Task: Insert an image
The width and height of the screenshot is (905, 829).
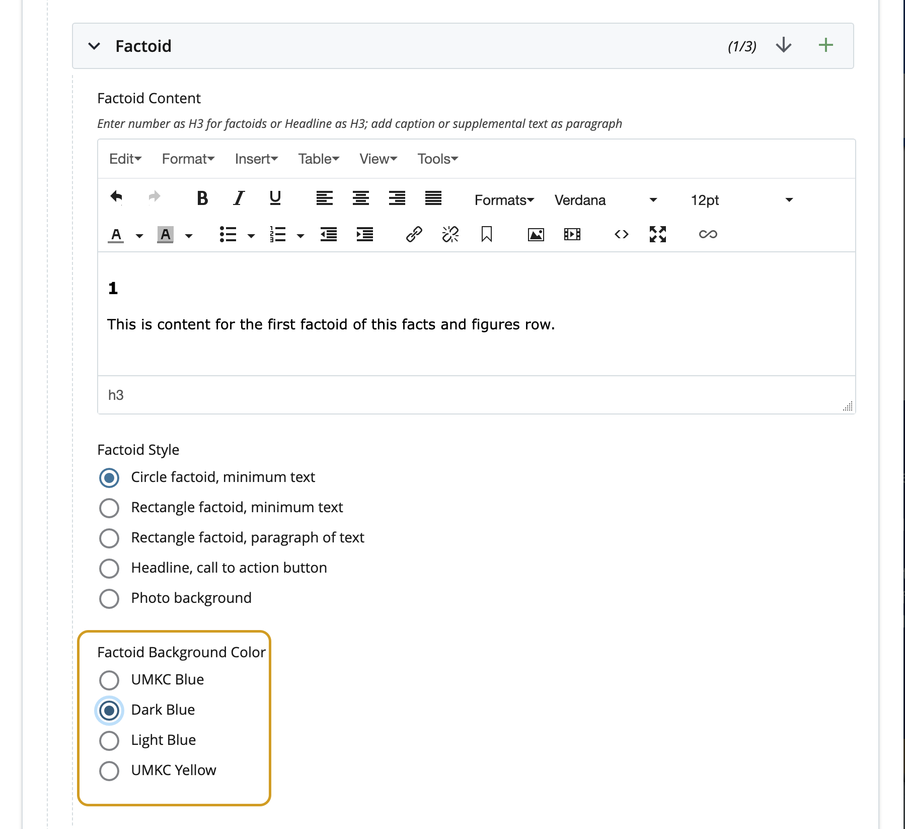Action: 536,234
